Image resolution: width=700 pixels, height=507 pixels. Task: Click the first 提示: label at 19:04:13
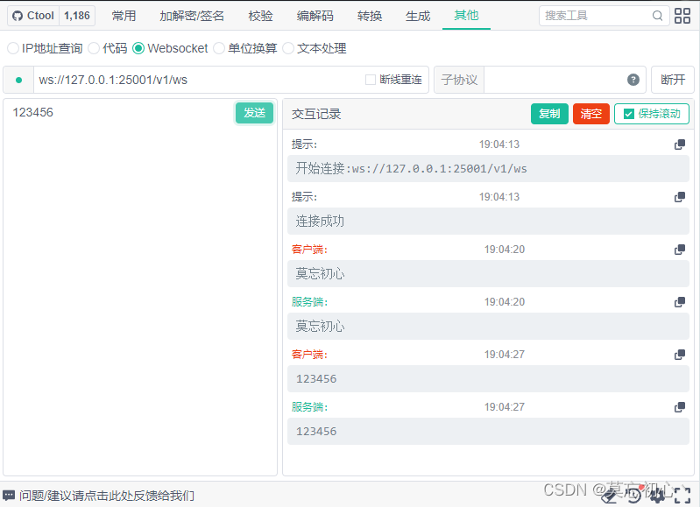pyautogui.click(x=304, y=144)
